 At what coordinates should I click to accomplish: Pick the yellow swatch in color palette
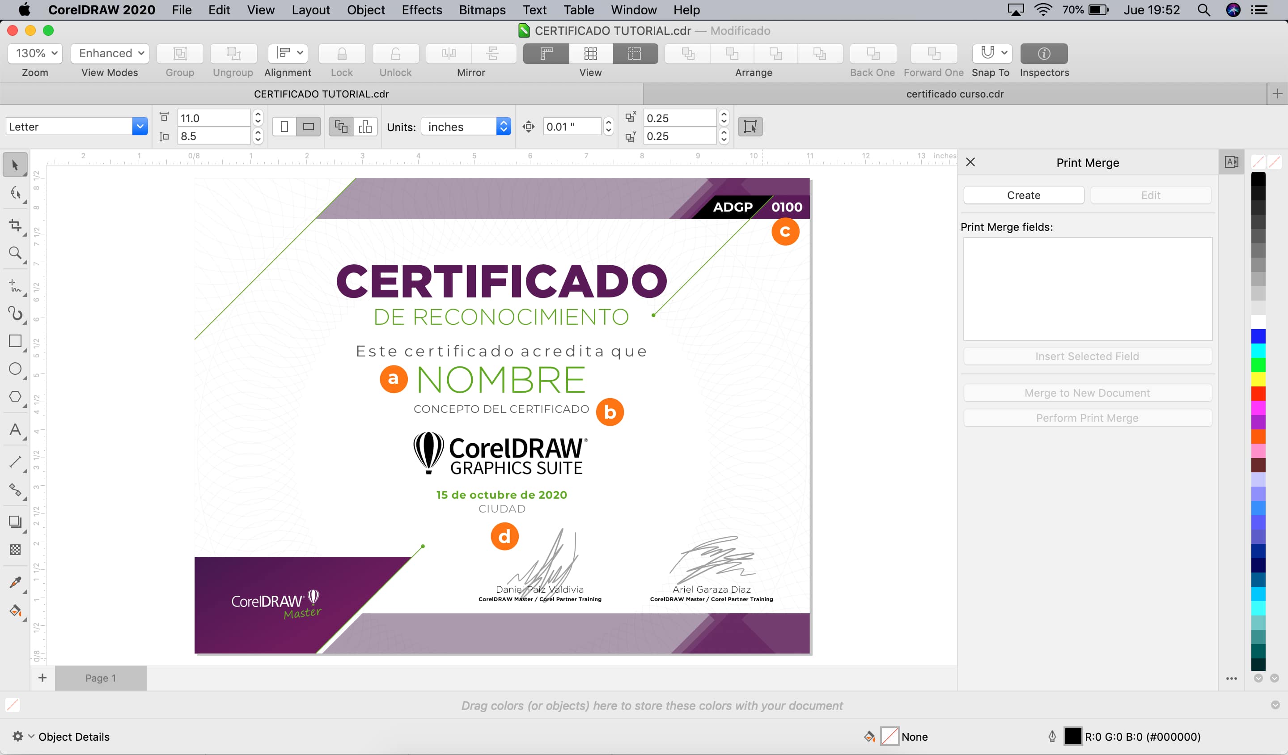(x=1258, y=379)
